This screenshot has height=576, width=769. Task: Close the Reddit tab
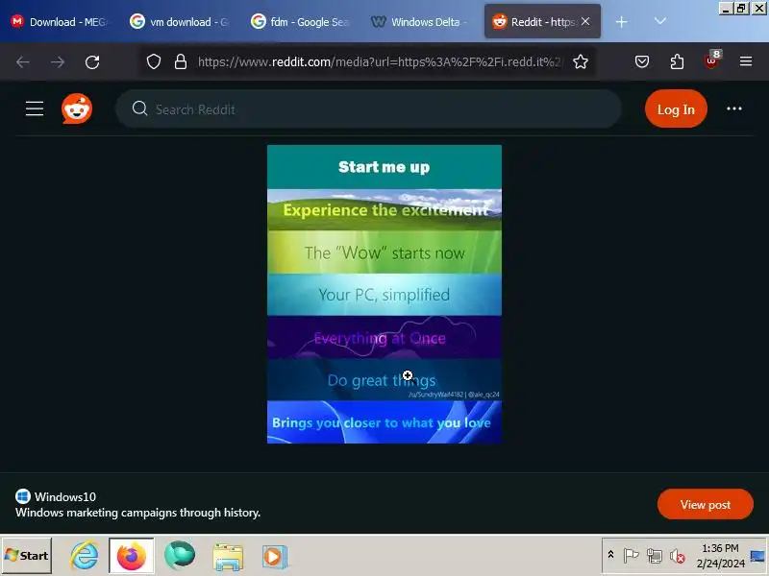585,21
